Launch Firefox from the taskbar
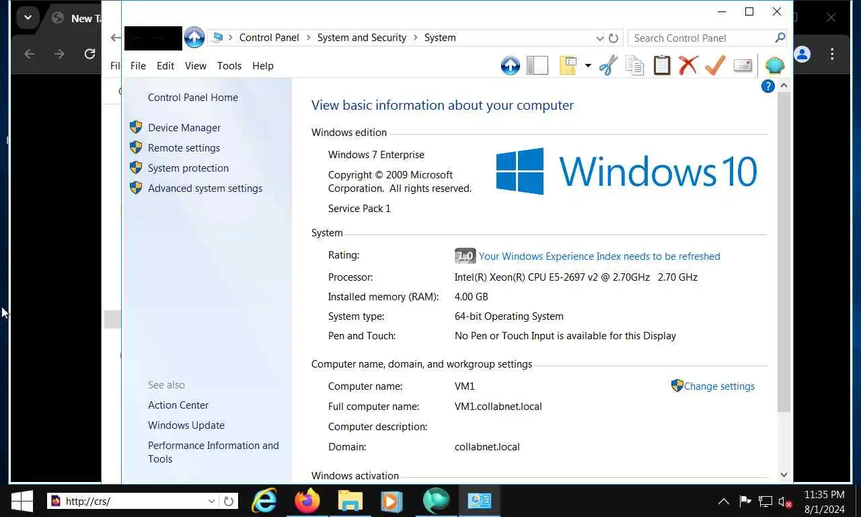This screenshot has width=861, height=517. (307, 501)
